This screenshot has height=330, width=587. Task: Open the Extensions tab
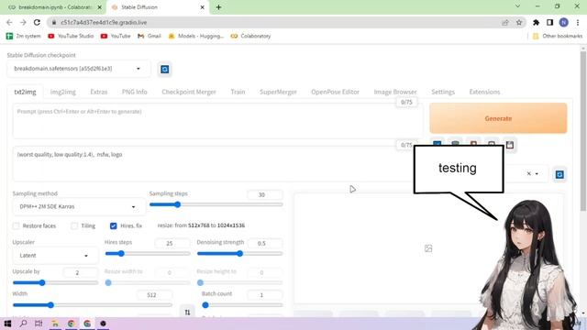(x=484, y=92)
